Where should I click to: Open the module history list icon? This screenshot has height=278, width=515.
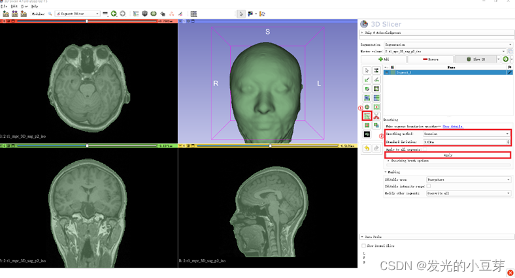(105, 14)
